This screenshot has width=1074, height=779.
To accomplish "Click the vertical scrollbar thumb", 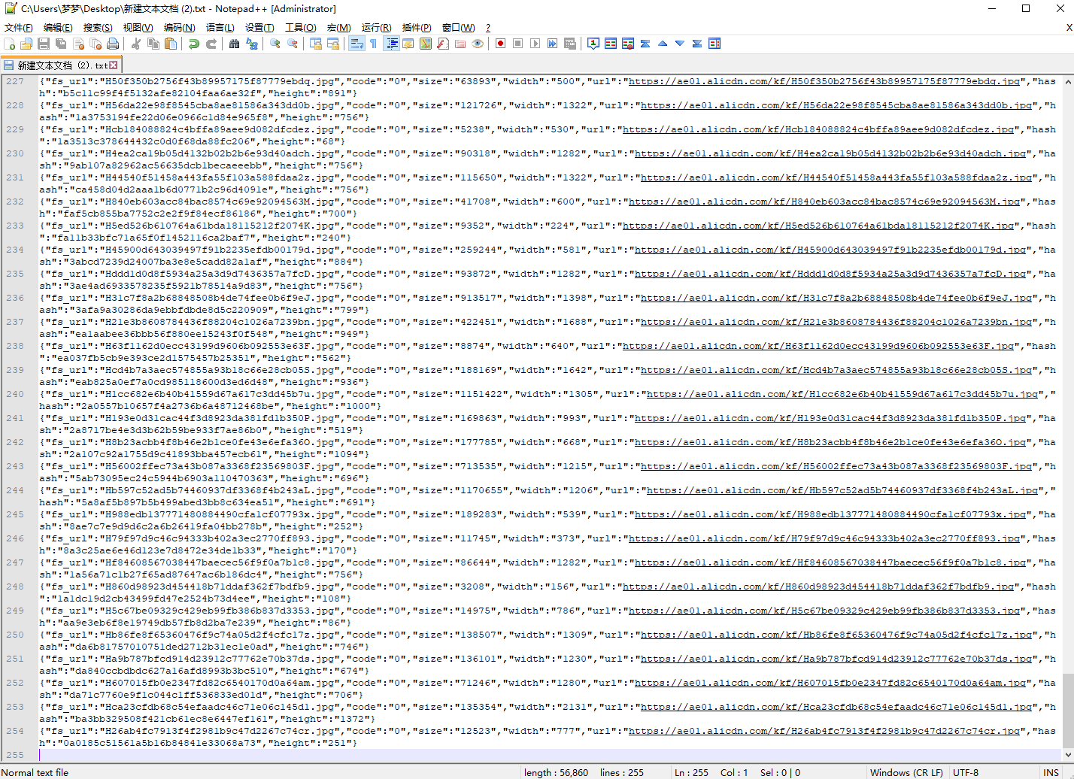I will click(1068, 710).
